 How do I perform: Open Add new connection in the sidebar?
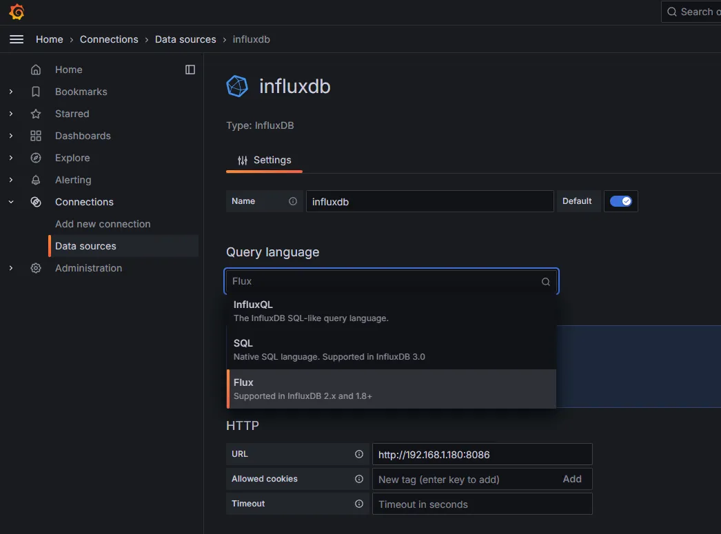pyautogui.click(x=103, y=224)
